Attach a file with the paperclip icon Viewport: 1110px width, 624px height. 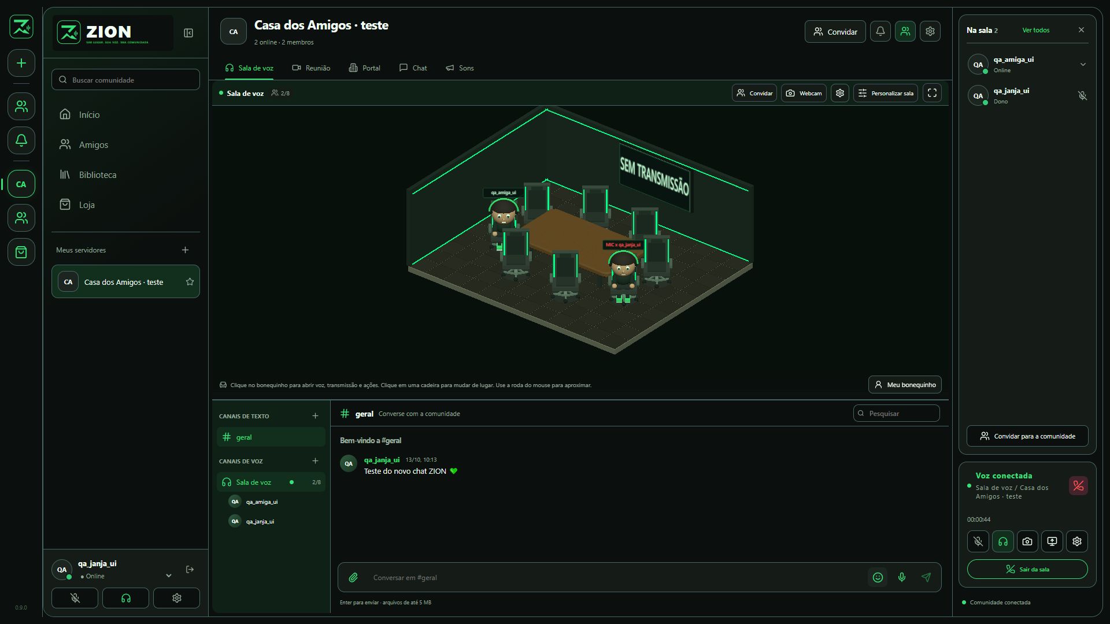point(353,577)
